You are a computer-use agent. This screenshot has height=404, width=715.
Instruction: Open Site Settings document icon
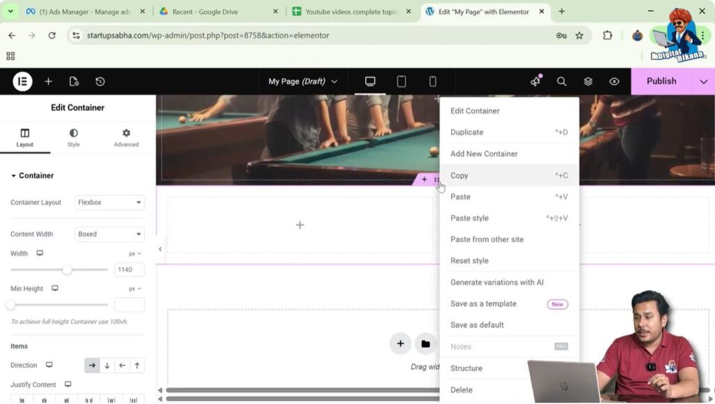(74, 81)
